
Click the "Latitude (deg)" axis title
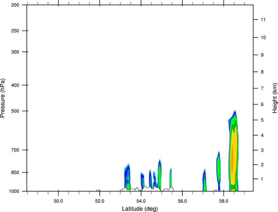pos(140,209)
